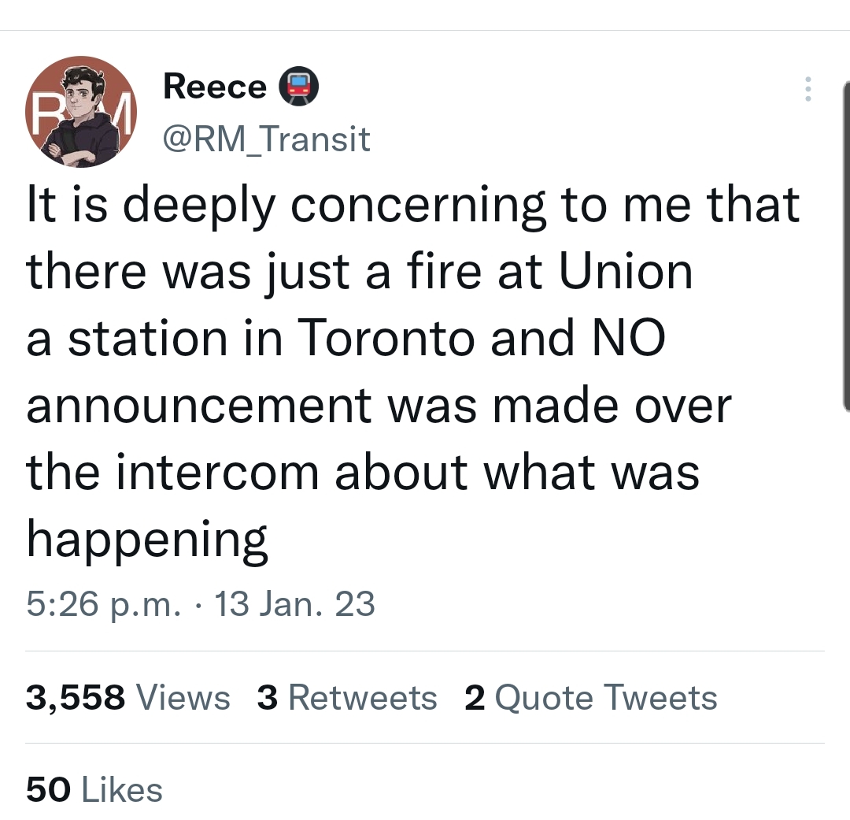Screen dimensions: 850x820
Task: Click the 5:26 p.m. timestamp
Action: click(x=103, y=605)
